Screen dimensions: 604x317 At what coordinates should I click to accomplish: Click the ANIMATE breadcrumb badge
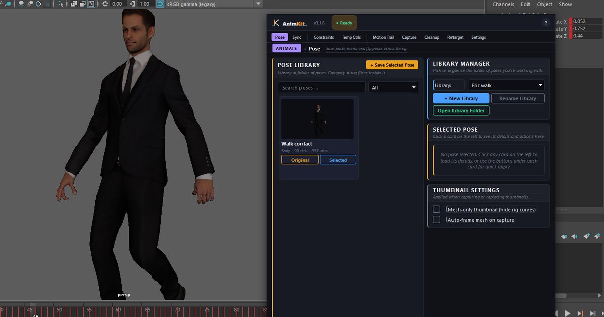pyautogui.click(x=286, y=48)
